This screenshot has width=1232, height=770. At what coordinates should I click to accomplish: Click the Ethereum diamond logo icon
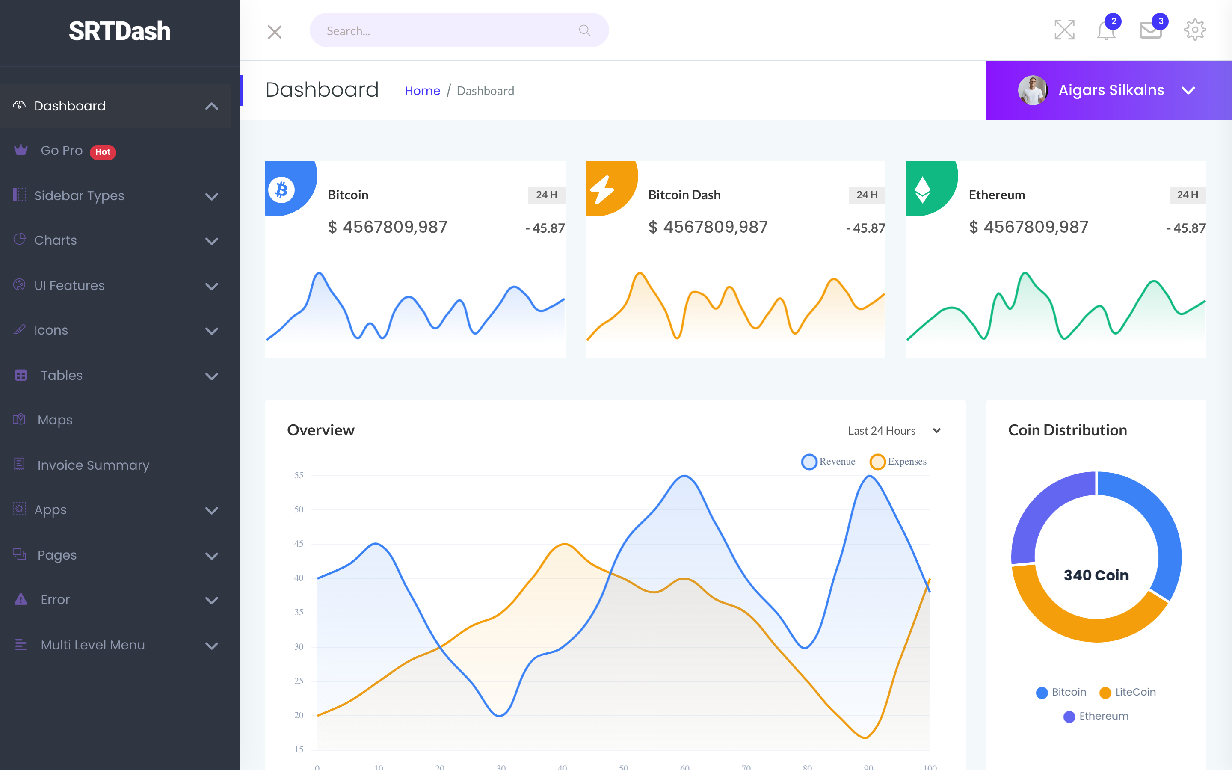click(x=922, y=190)
